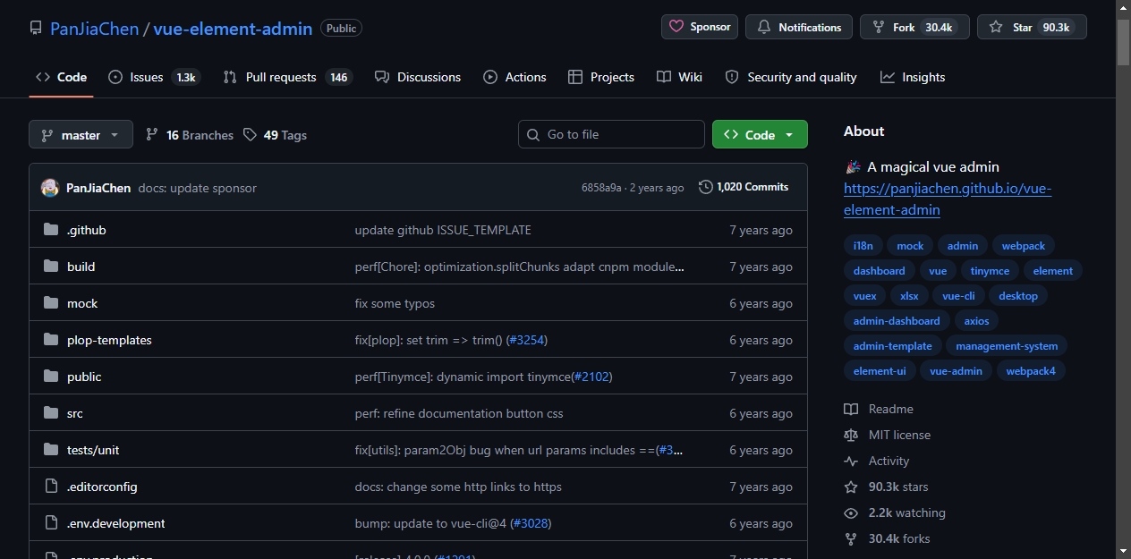1131x559 pixels.
Task: Click the eye icon beside 2.2k watching
Action: point(851,512)
